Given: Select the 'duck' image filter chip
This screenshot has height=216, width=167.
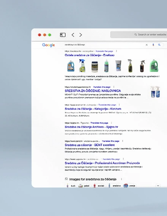Looking at the screenshot, I should pos(71,186).
